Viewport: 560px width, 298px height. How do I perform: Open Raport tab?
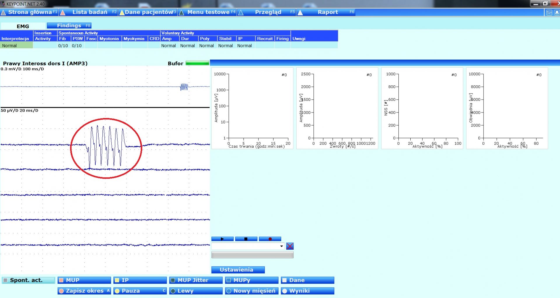[x=326, y=12]
